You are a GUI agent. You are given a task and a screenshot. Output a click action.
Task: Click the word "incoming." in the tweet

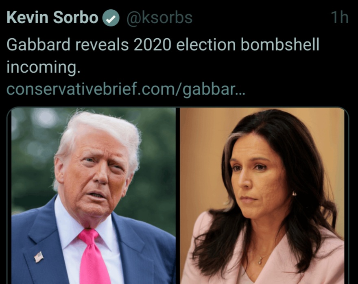44,68
